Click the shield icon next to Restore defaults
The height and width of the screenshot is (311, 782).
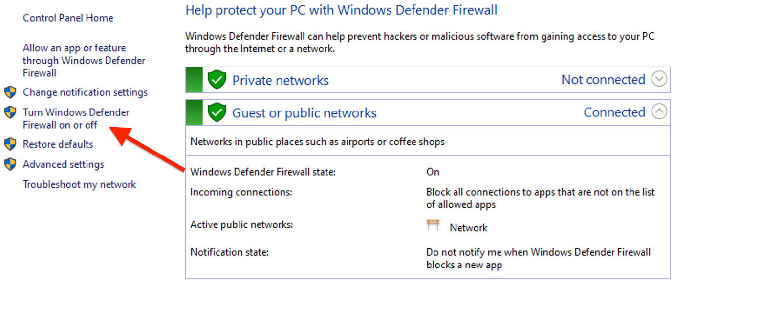[x=10, y=144]
